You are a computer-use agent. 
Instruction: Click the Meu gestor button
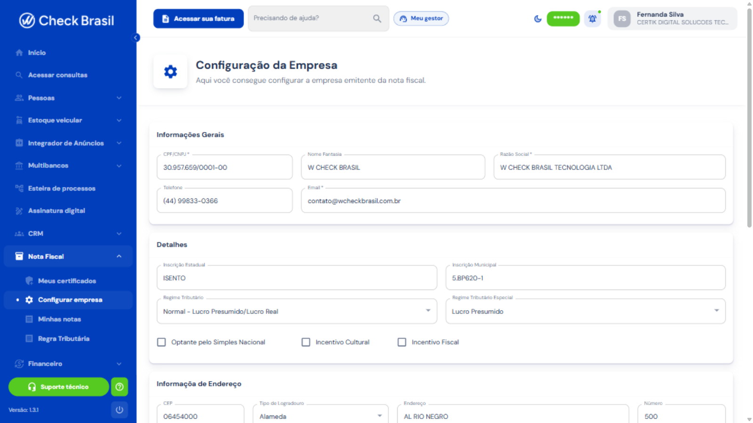click(421, 18)
